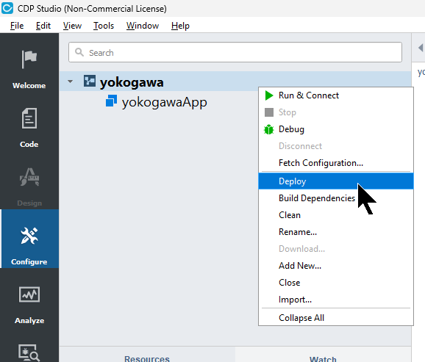Choose Collapse All menu entry
Screen dimensions: 425x362
pyautogui.click(x=336, y=318)
